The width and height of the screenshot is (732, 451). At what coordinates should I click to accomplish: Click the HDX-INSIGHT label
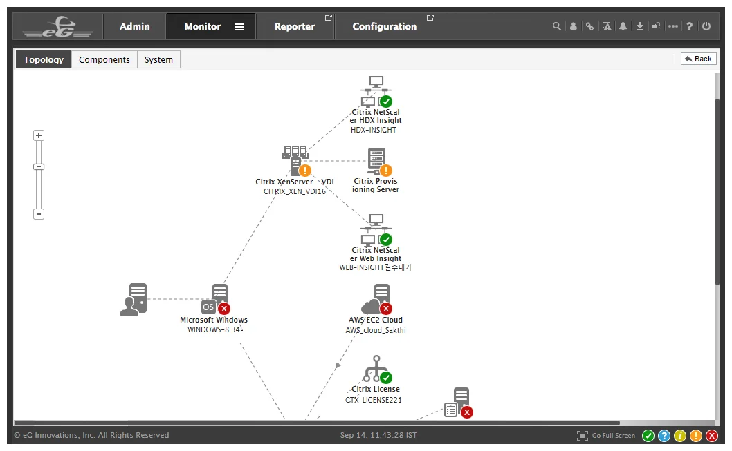(374, 130)
